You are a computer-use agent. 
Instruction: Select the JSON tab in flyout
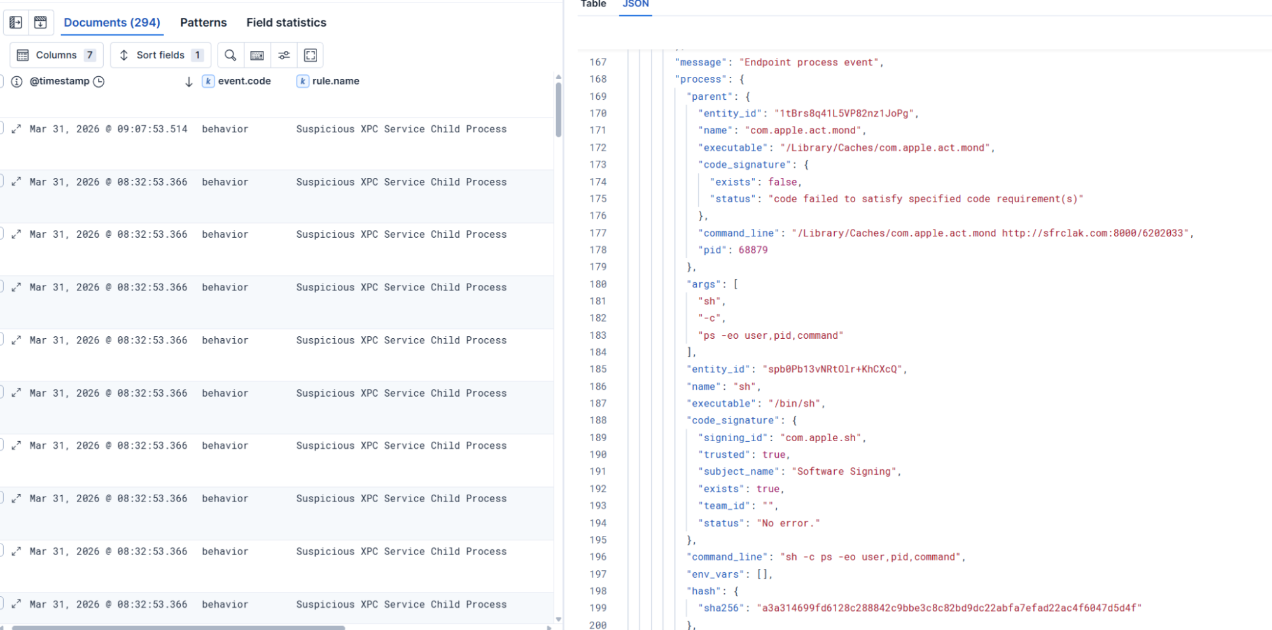coord(635,4)
